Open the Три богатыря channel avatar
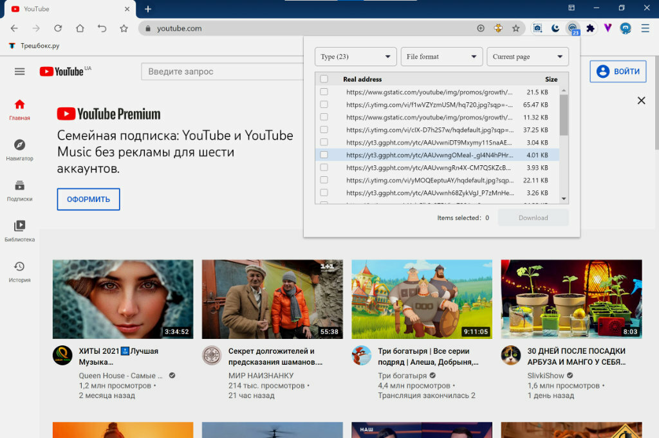 click(x=362, y=355)
